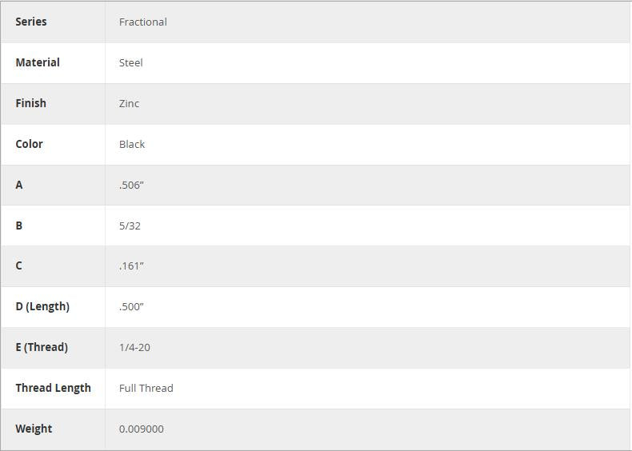Click the E (Thread) label

pyautogui.click(x=42, y=347)
